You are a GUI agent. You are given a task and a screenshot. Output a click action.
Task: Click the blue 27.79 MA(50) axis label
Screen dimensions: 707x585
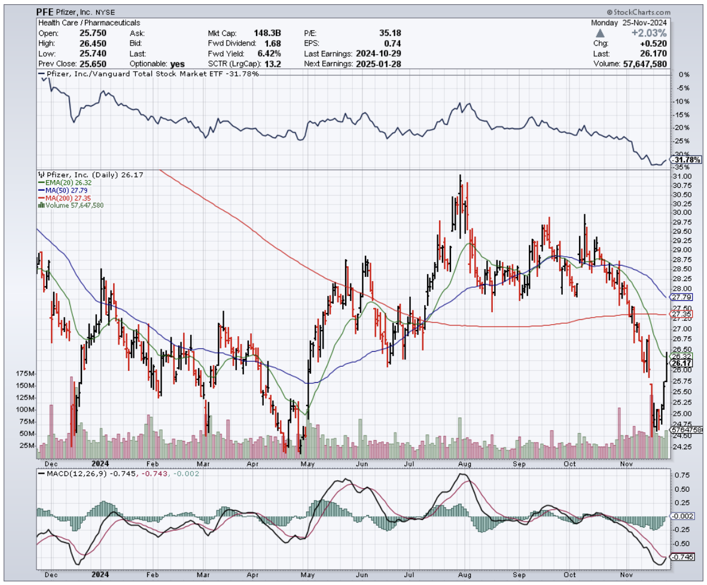[681, 297]
